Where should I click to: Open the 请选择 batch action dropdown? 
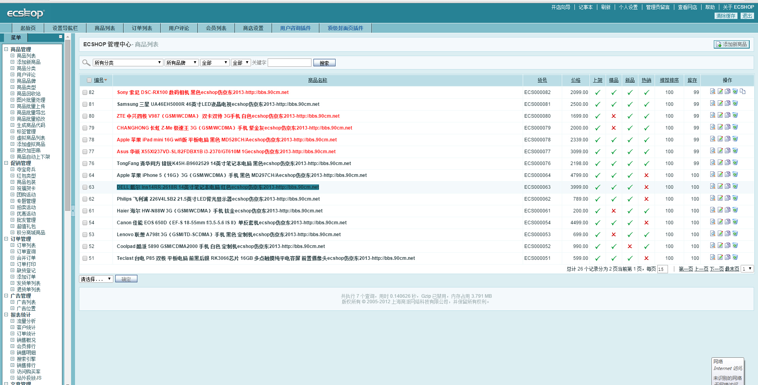tap(96, 279)
